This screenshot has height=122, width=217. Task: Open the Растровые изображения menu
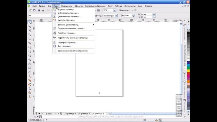pyautogui.click(x=95, y=6)
